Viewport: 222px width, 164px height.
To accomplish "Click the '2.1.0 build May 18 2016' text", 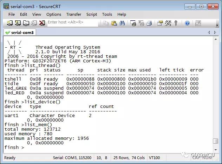I will (68, 52).
